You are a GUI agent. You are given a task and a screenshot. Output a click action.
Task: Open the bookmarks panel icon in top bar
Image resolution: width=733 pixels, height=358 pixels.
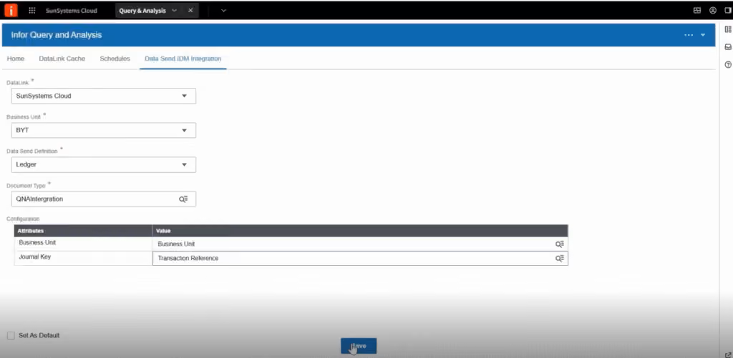pyautogui.click(x=697, y=10)
